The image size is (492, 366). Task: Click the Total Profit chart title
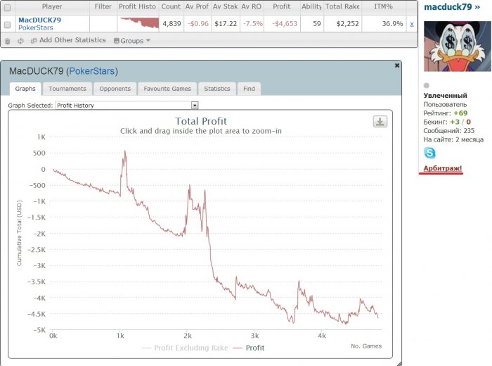coord(201,121)
